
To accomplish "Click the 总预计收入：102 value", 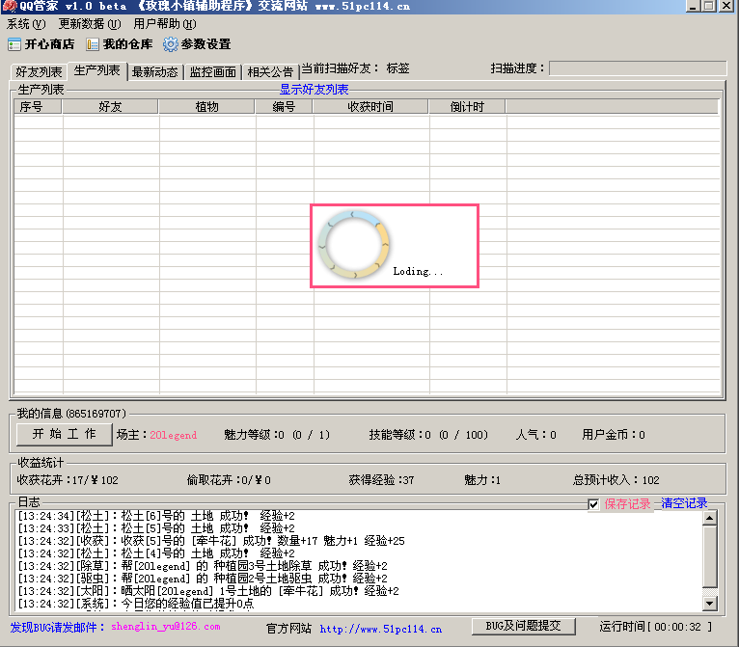I will [x=616, y=480].
